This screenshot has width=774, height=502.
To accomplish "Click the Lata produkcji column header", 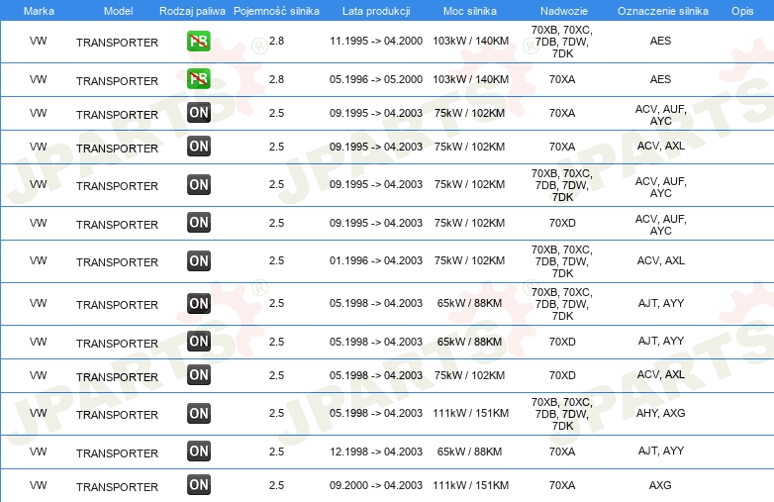I will [x=376, y=11].
